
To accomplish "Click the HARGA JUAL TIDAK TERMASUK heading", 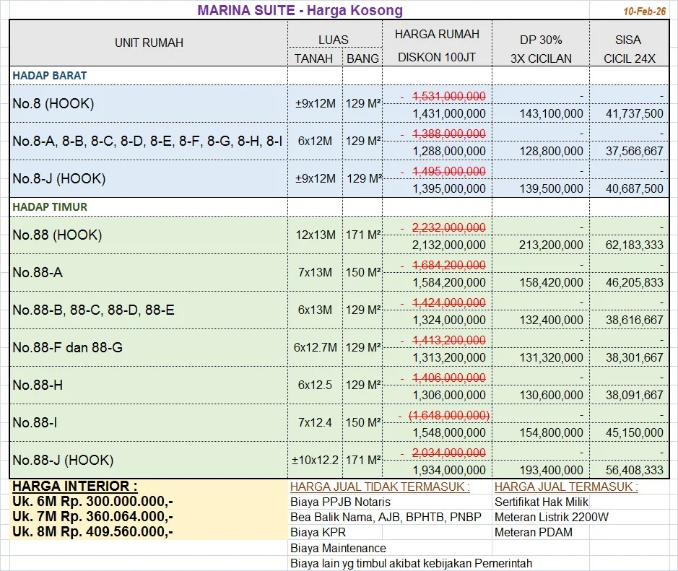I will (380, 487).
